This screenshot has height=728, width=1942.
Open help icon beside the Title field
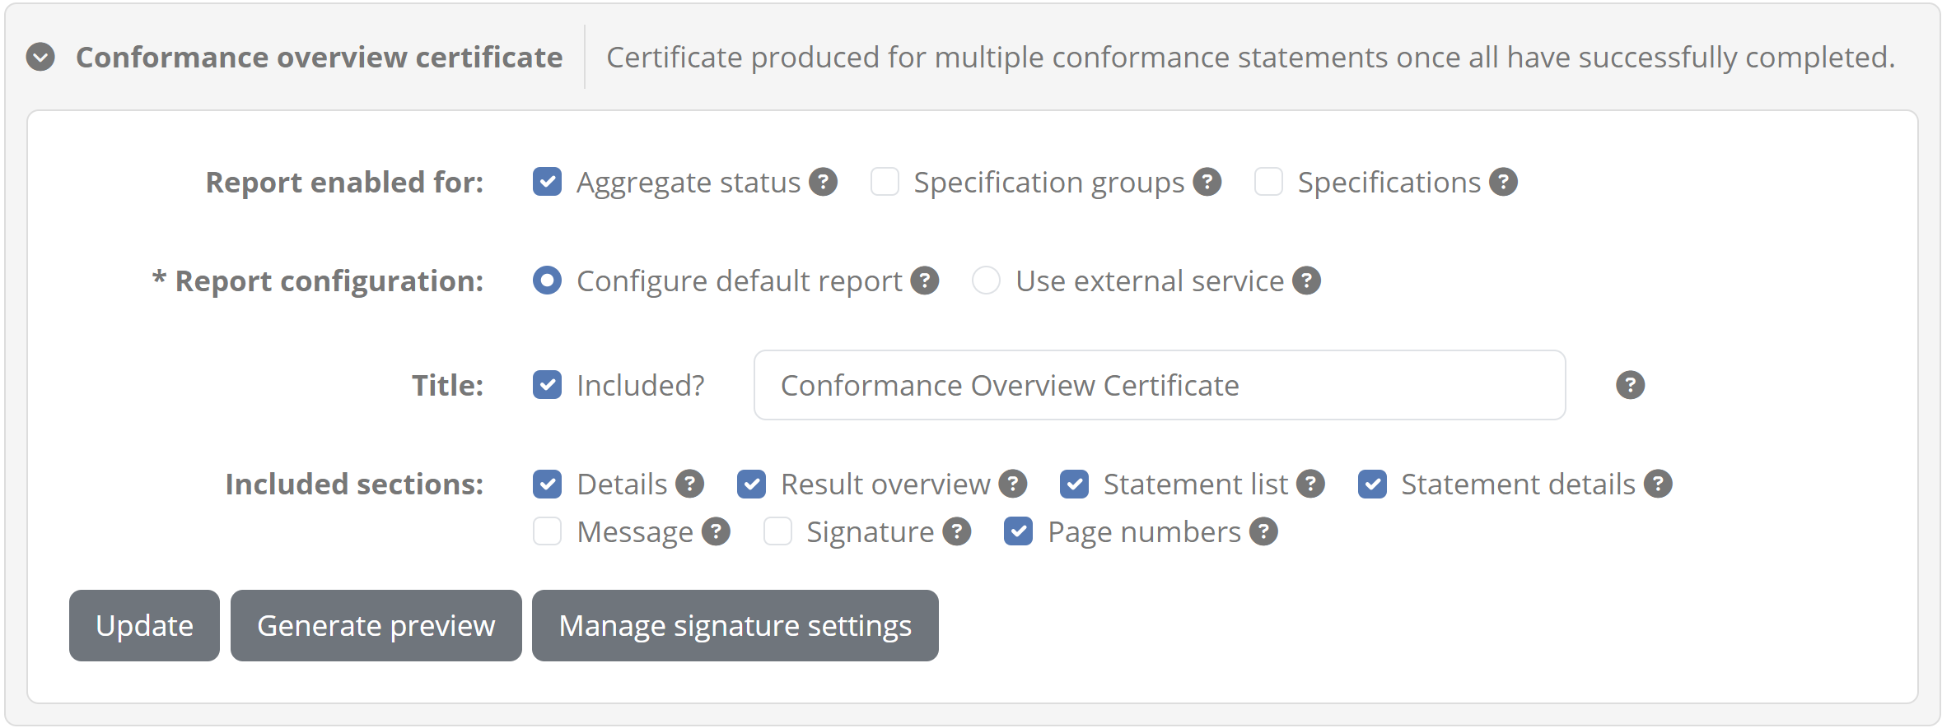tap(1631, 385)
